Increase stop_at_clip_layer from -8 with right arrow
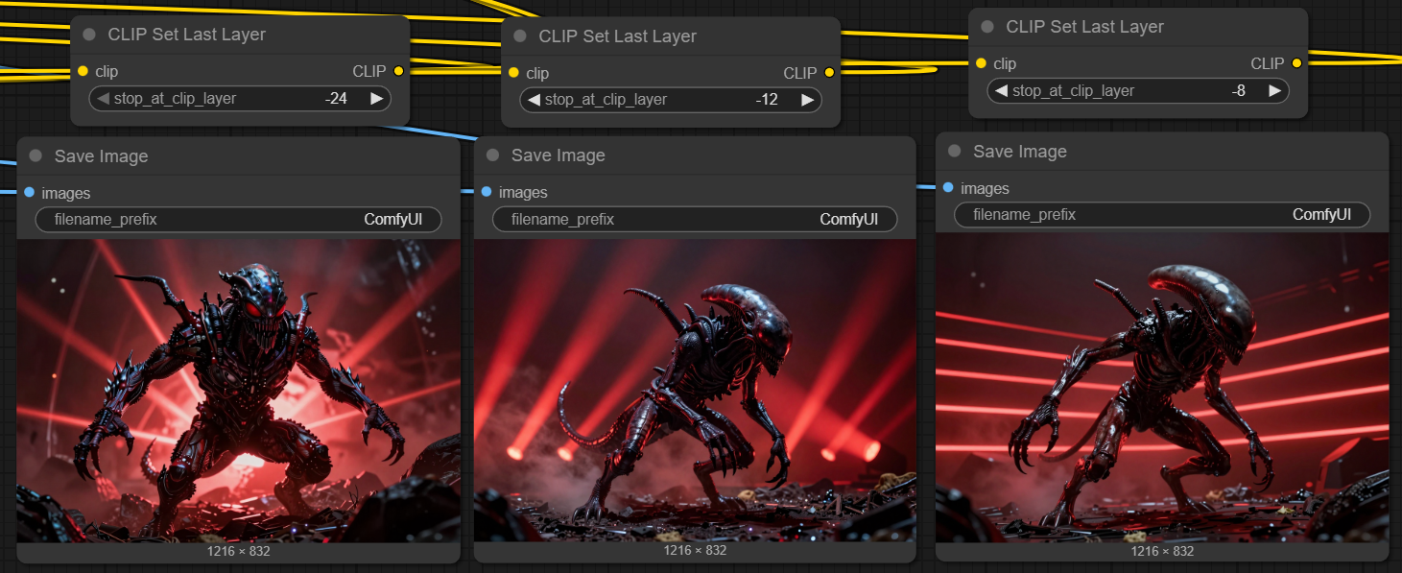This screenshot has width=1402, height=573. point(1274,90)
